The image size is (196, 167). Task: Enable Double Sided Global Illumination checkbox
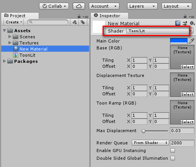pos(173,158)
